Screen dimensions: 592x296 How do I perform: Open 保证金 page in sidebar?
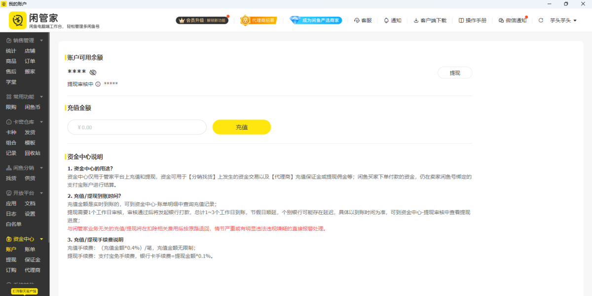[33, 260]
